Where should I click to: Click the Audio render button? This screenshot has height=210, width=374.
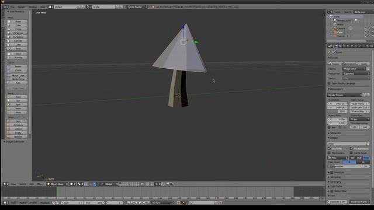[x=363, y=64]
